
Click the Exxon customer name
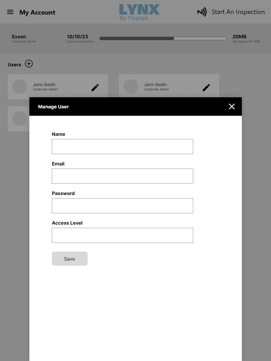tap(19, 37)
